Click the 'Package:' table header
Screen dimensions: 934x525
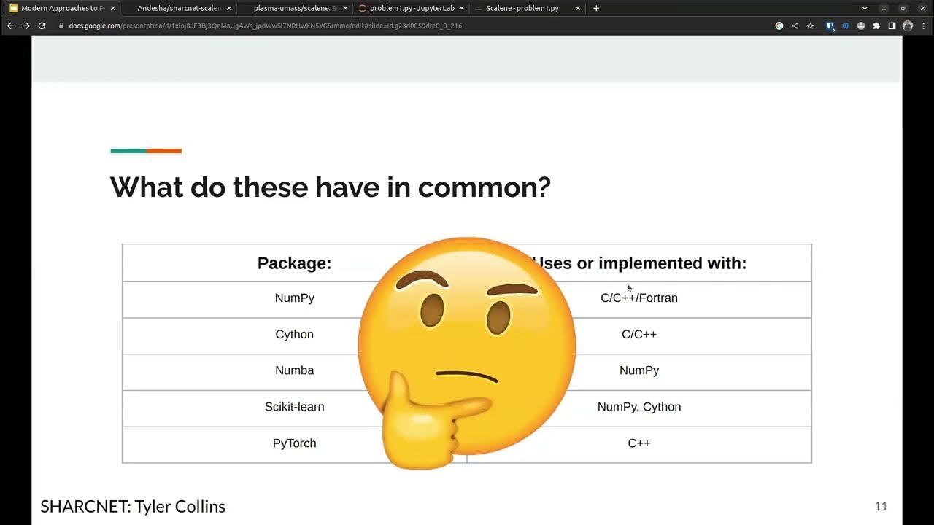tap(294, 263)
